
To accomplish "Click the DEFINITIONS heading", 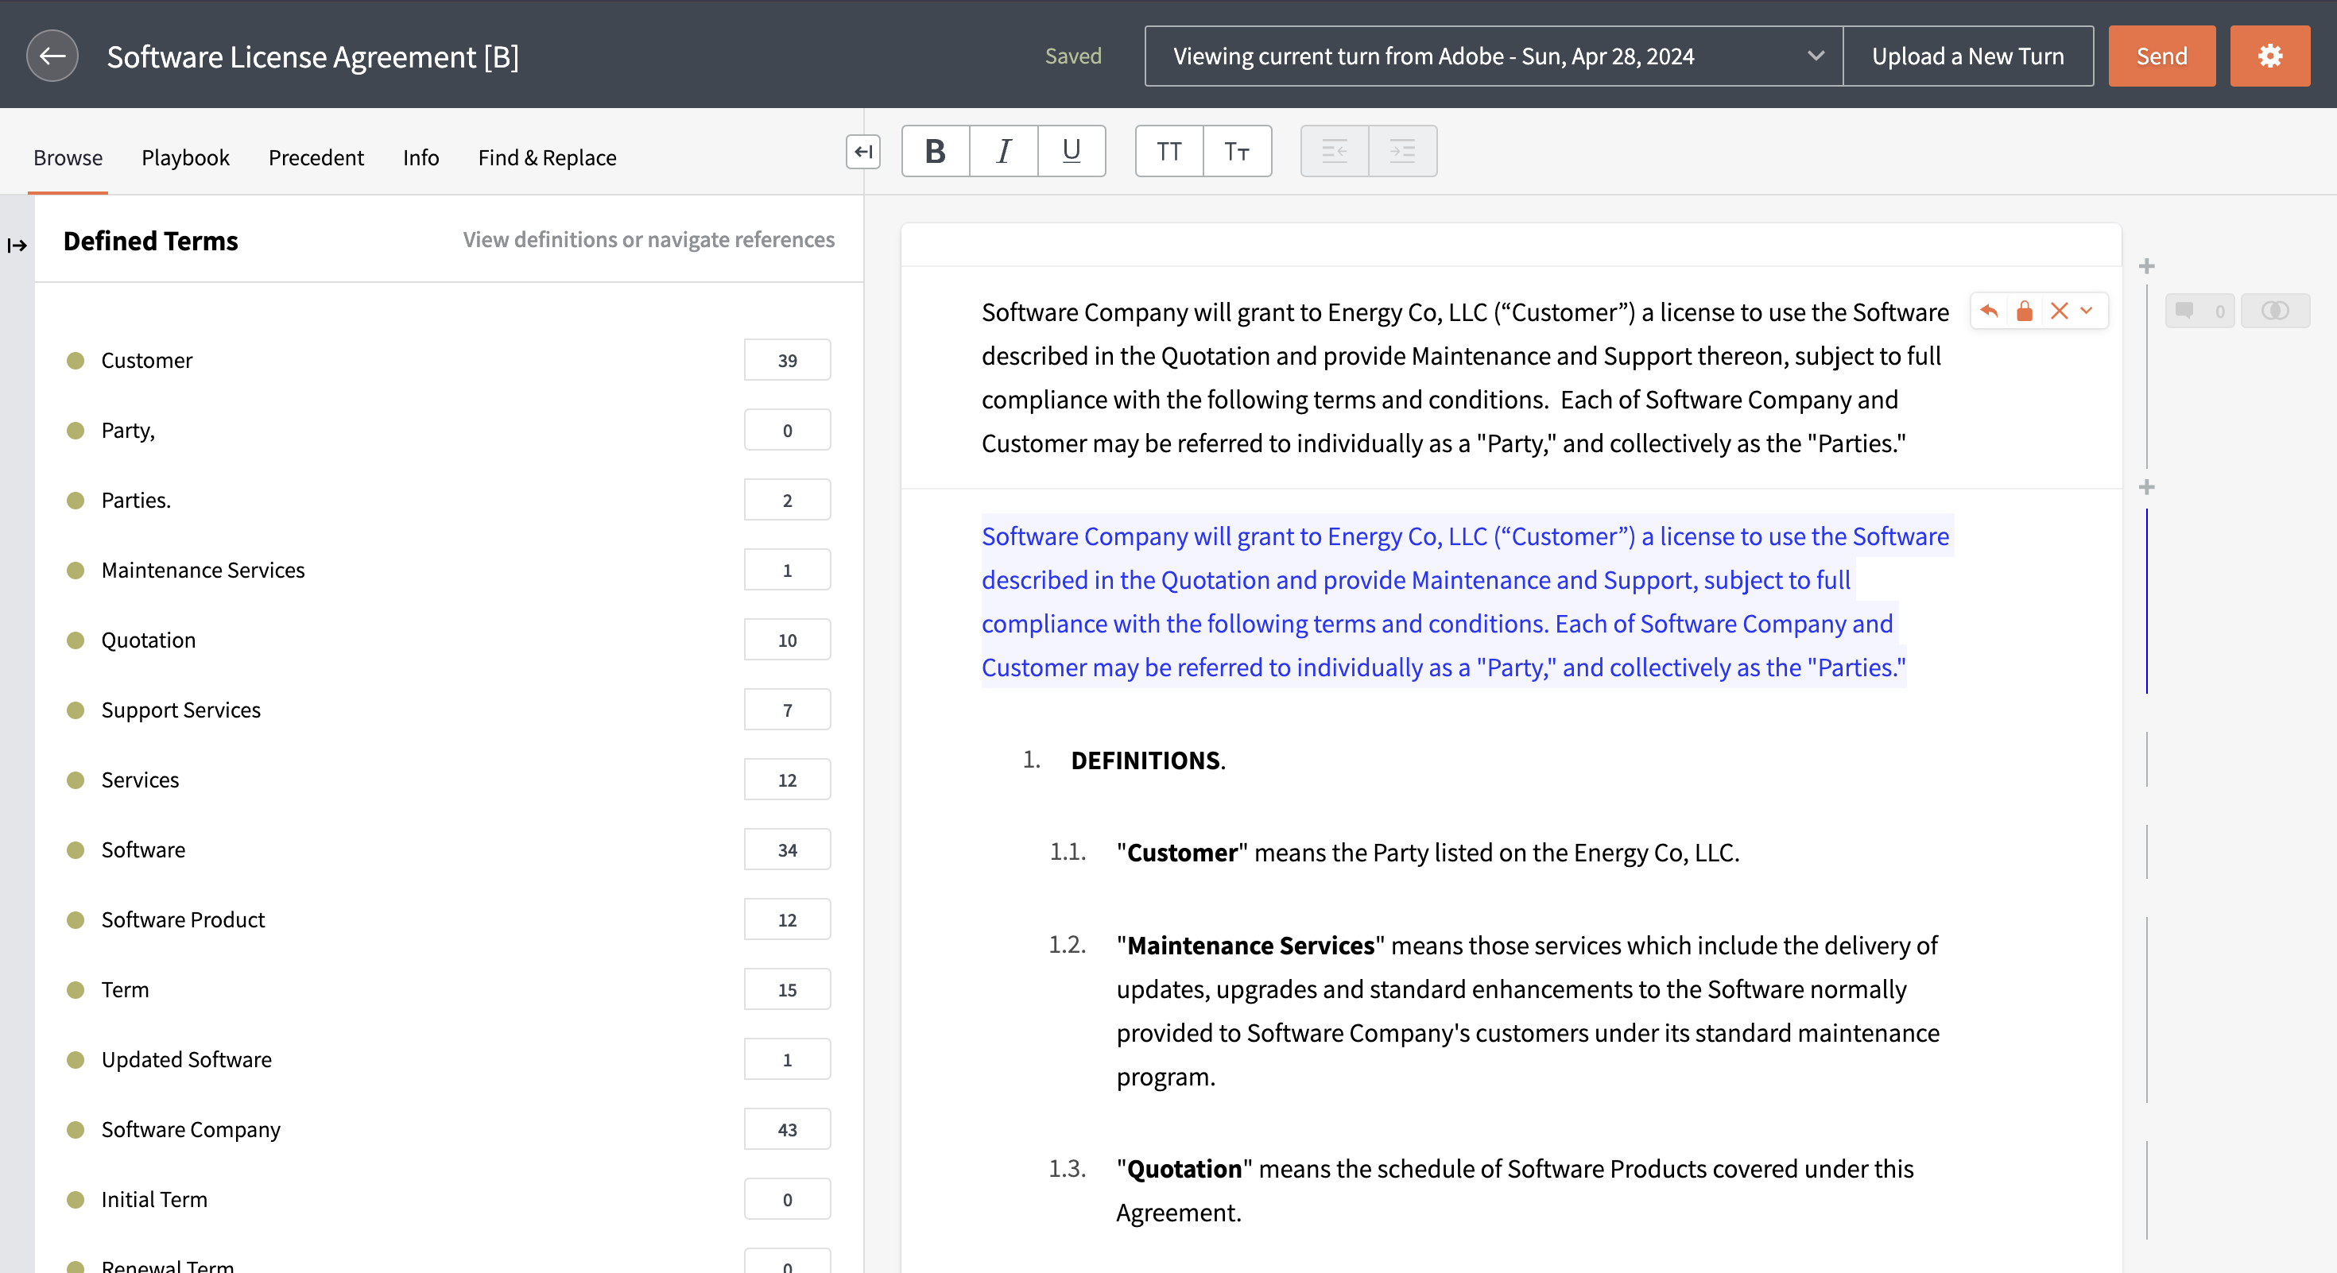I will pyautogui.click(x=1148, y=760).
